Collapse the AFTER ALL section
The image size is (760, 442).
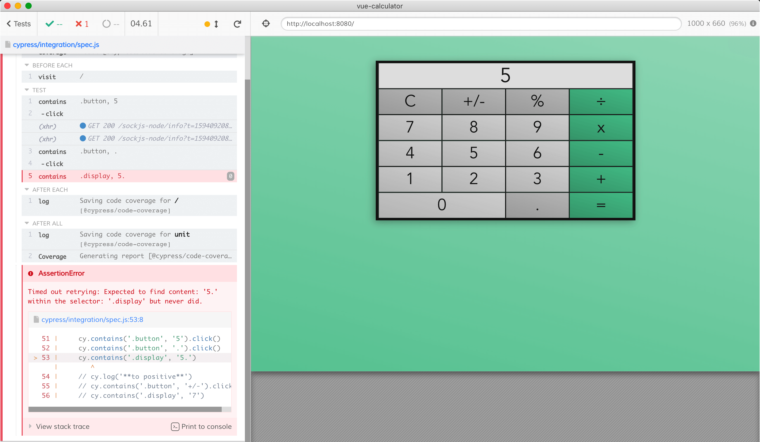44,223
